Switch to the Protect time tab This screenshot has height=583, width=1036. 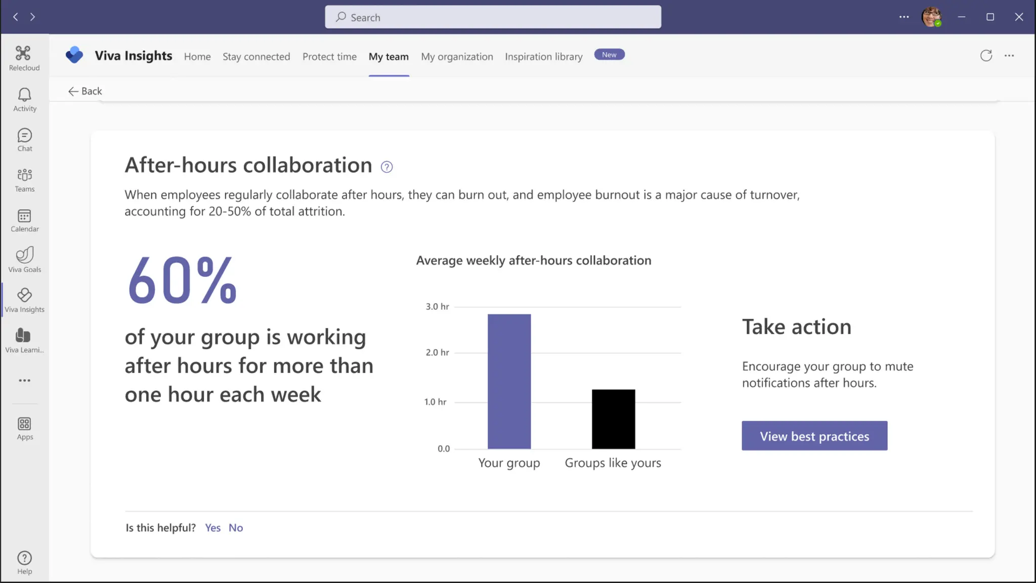coord(329,57)
